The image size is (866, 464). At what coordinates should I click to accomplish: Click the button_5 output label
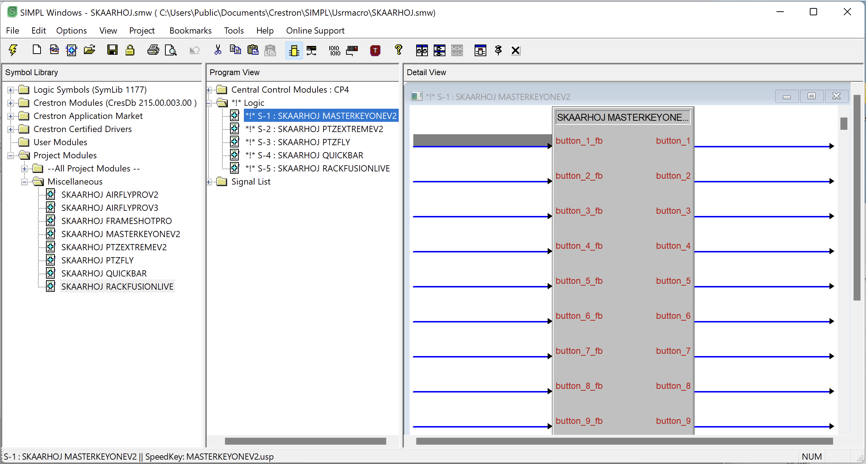[x=673, y=281]
